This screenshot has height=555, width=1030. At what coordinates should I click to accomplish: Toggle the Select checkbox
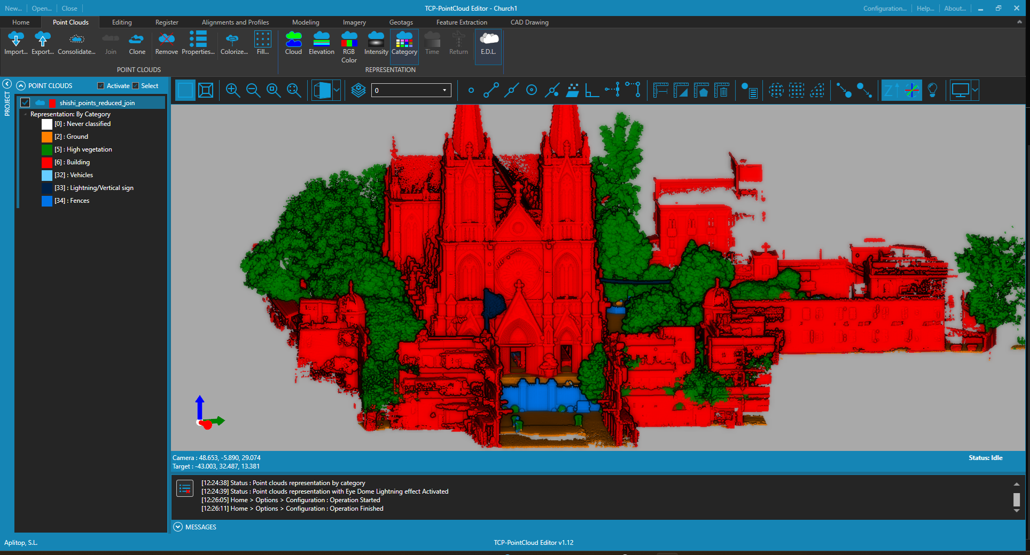tap(136, 86)
